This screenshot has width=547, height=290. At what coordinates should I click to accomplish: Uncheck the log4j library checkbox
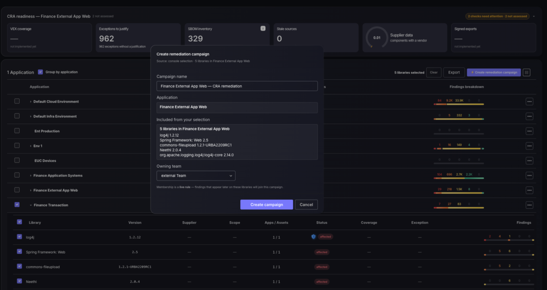click(19, 237)
